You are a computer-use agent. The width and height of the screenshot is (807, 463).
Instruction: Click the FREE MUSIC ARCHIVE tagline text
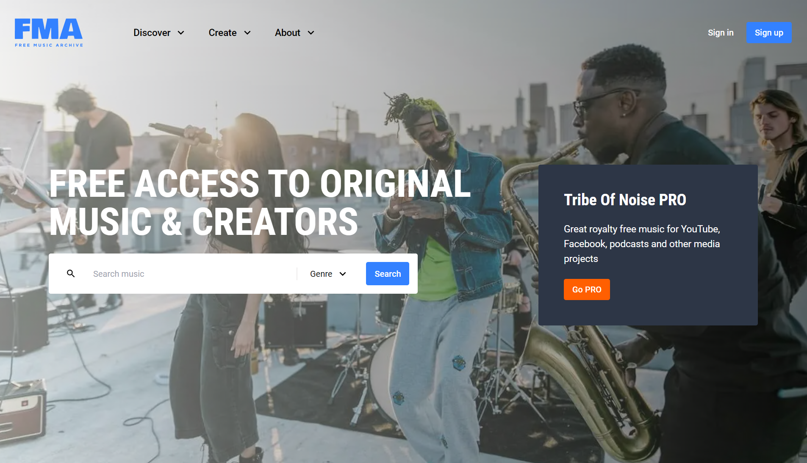click(49, 45)
